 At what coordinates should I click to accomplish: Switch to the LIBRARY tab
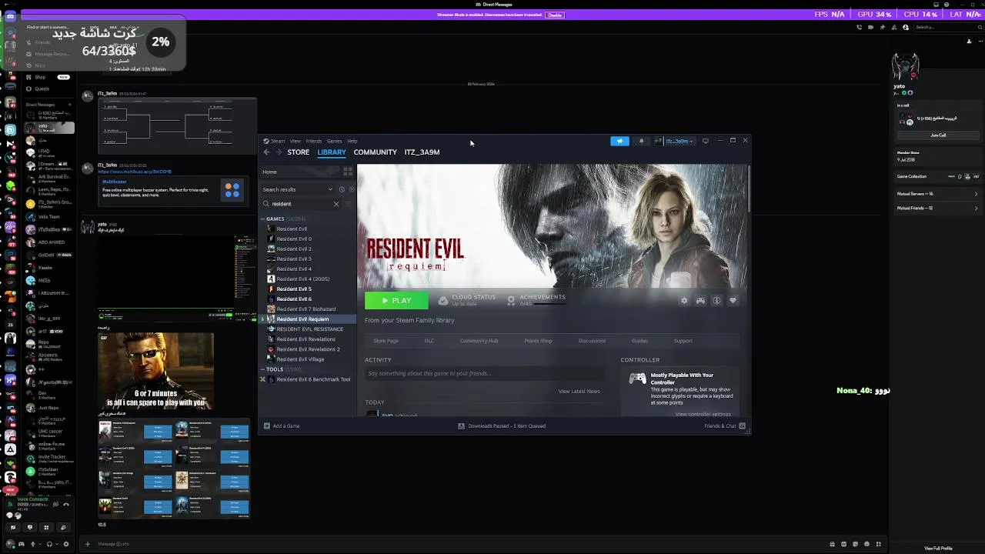coord(332,152)
